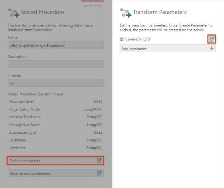Image resolution: width=224 pixels, height=188 pixels.
Task: Select the ManagerFirstName input row
Action: pyautogui.click(x=56, y=117)
